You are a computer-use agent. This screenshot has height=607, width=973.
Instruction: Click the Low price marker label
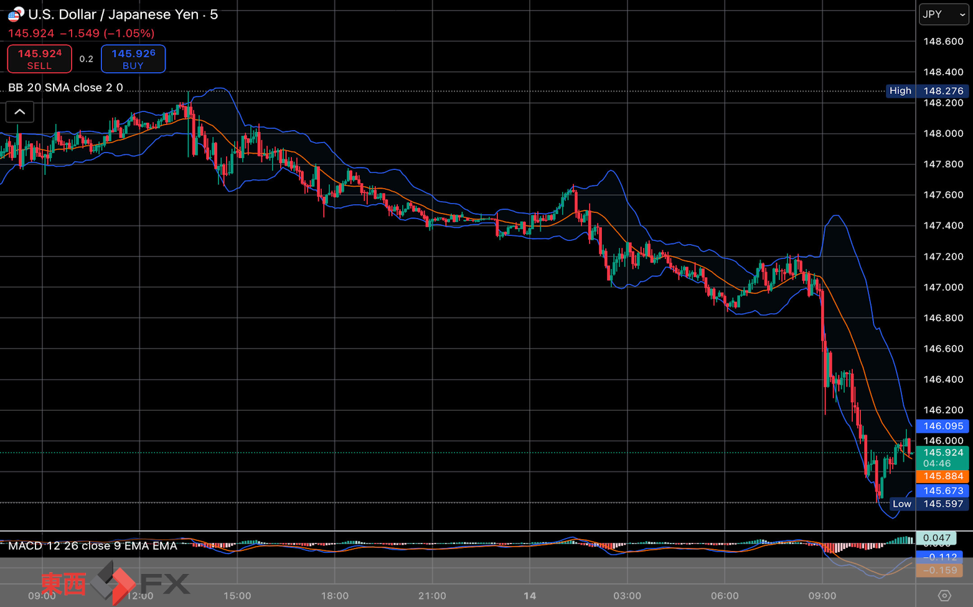tap(901, 504)
